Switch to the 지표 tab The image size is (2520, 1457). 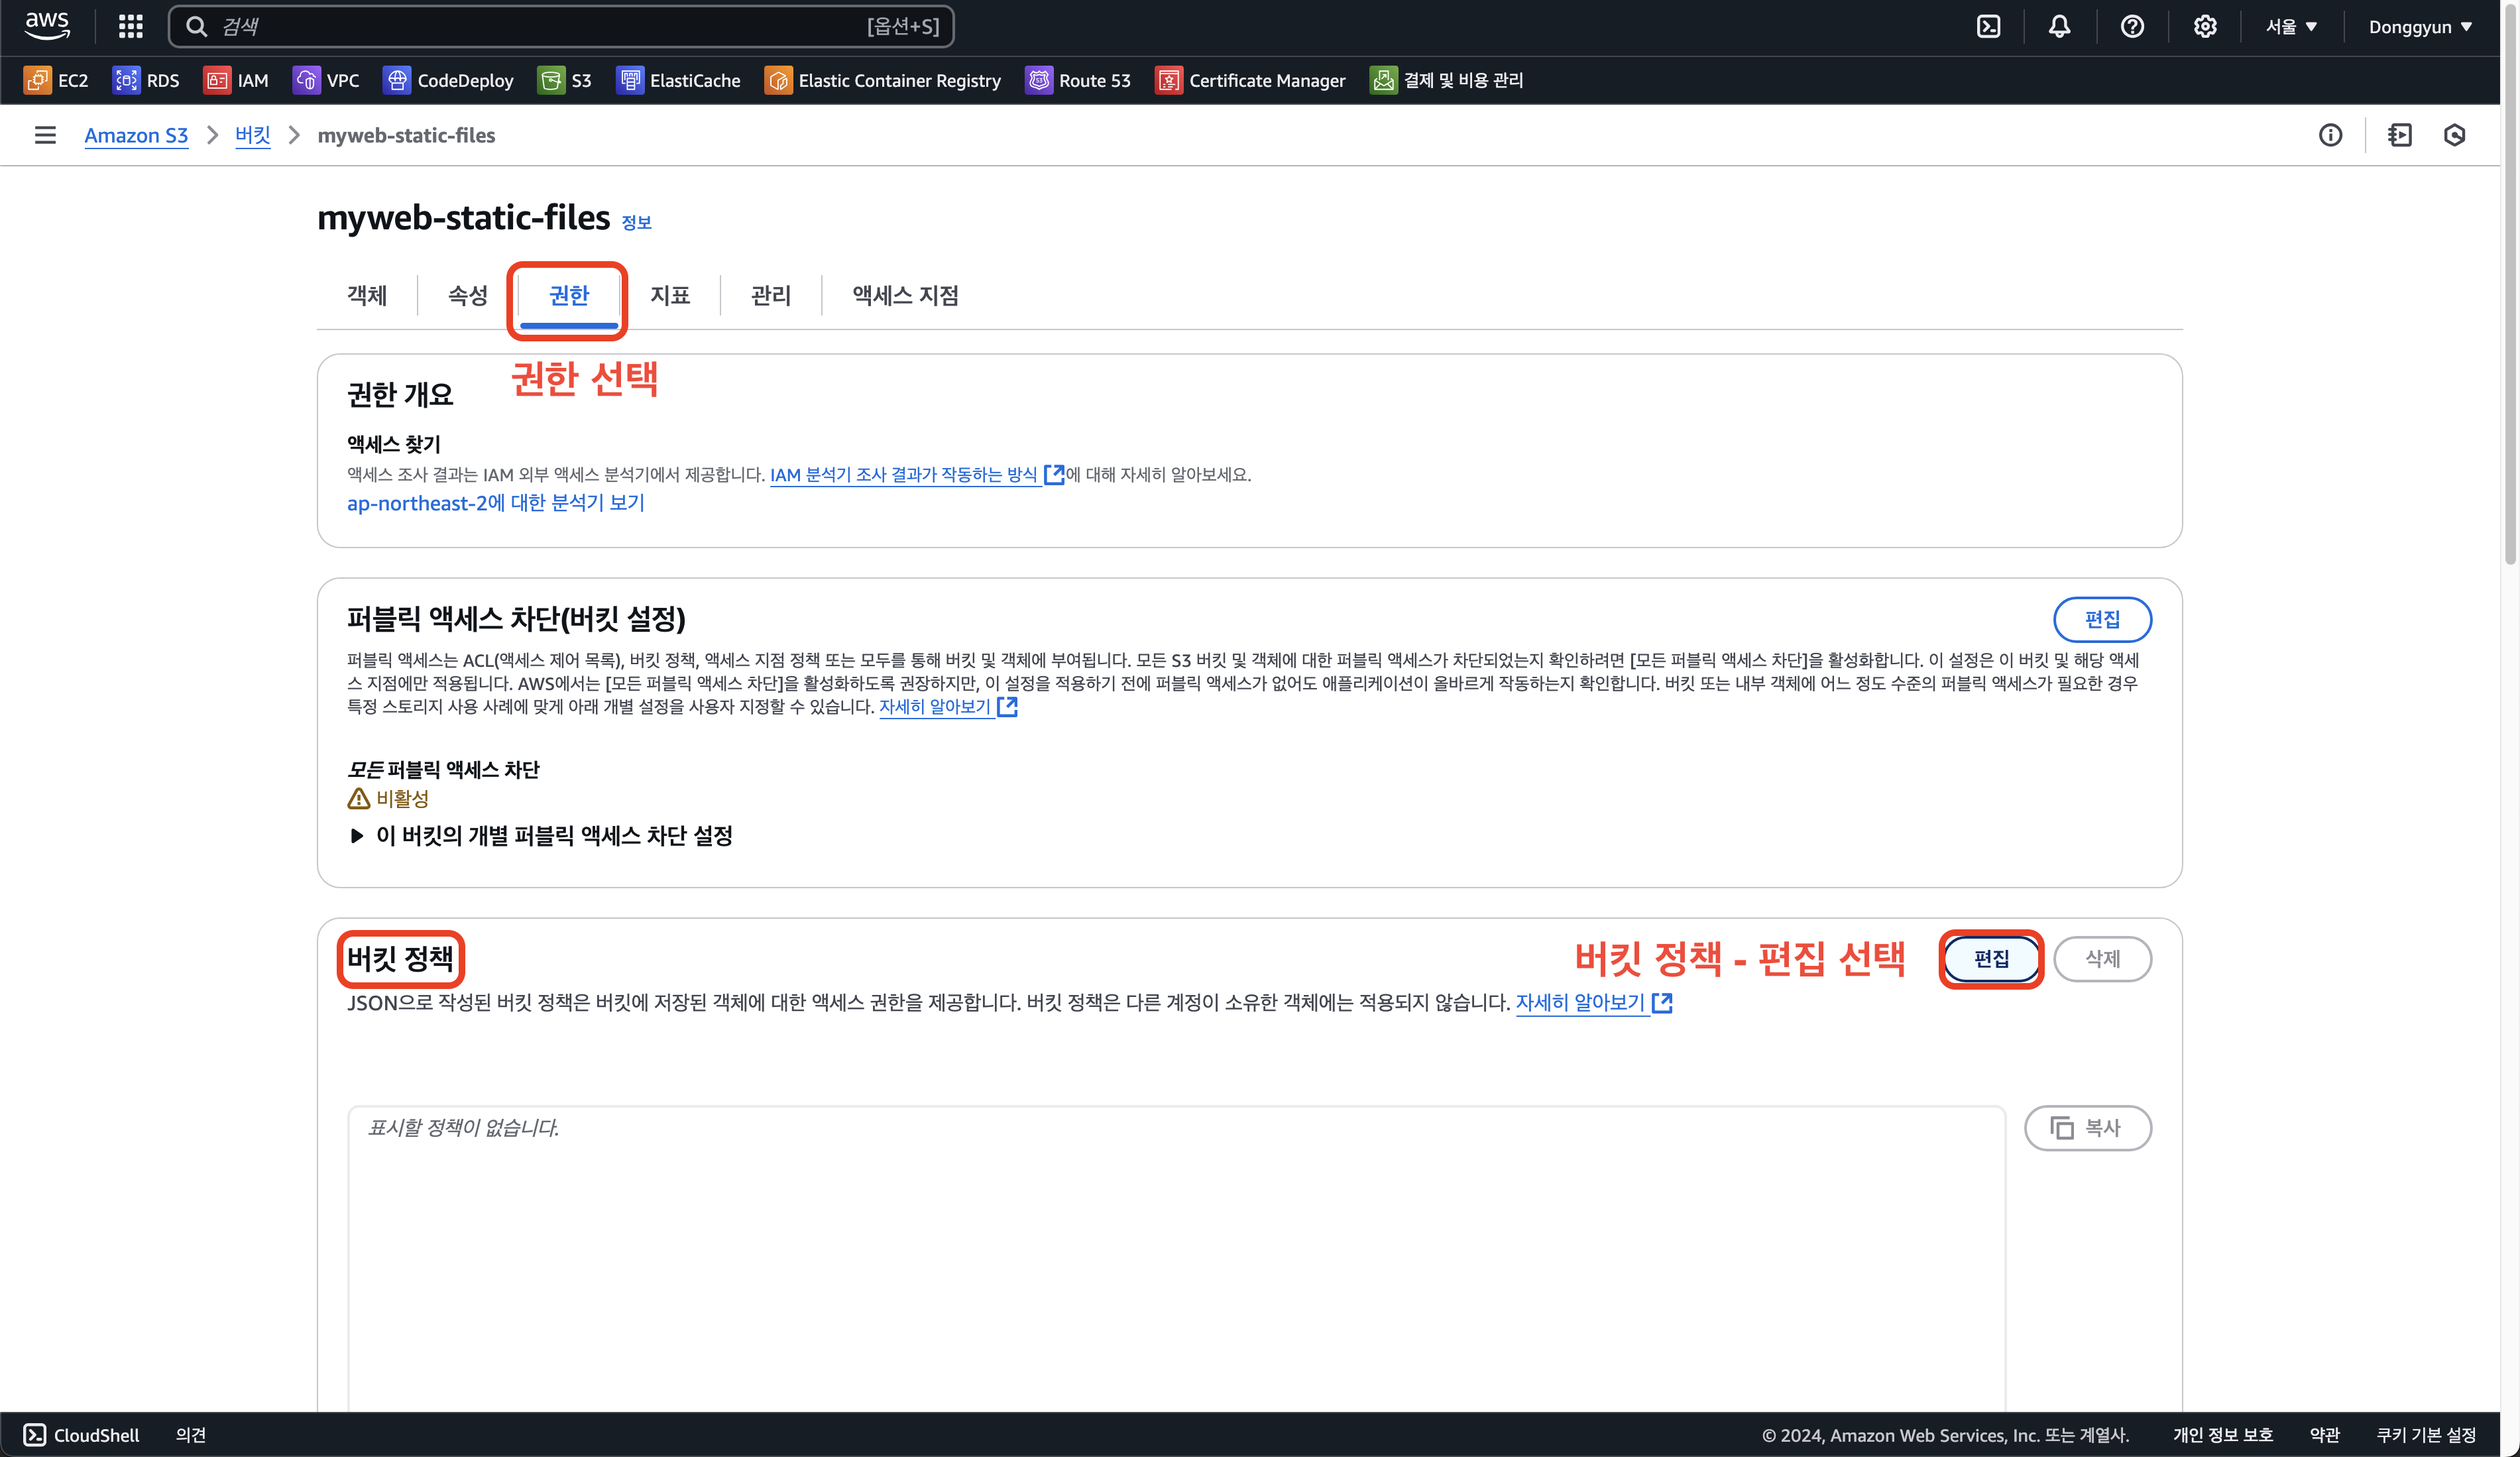click(670, 295)
